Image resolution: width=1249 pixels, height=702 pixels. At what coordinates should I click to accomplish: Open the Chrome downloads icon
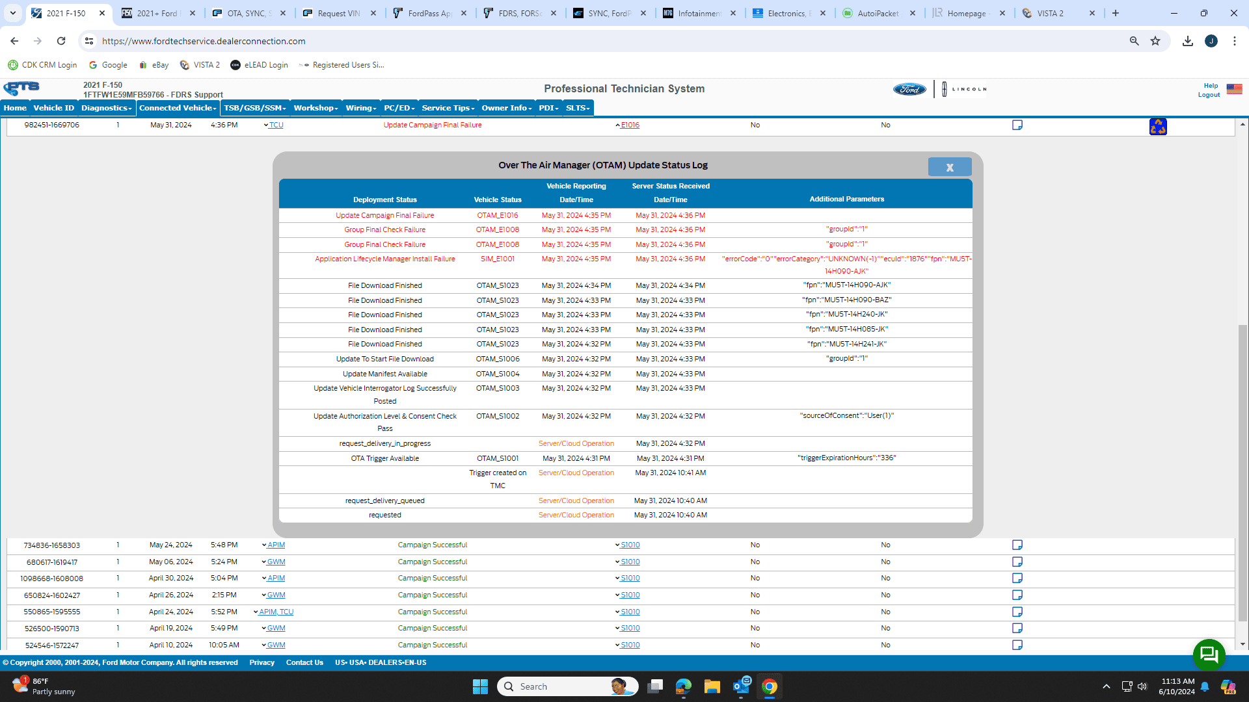click(x=1187, y=41)
